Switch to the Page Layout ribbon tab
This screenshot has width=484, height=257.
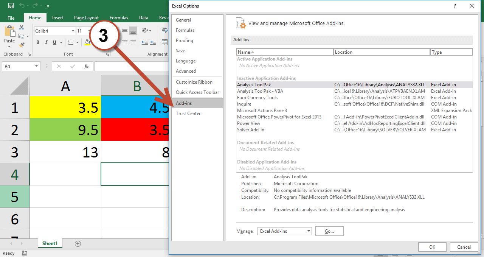point(86,18)
